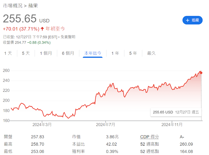Open the 1 年 chart range tab
The width and height of the screenshot is (209, 155).
click(x=115, y=53)
